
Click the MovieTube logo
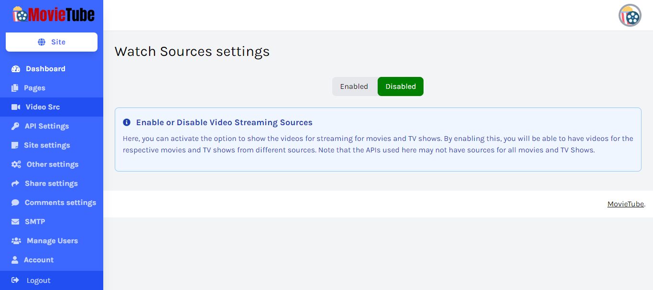[54, 14]
